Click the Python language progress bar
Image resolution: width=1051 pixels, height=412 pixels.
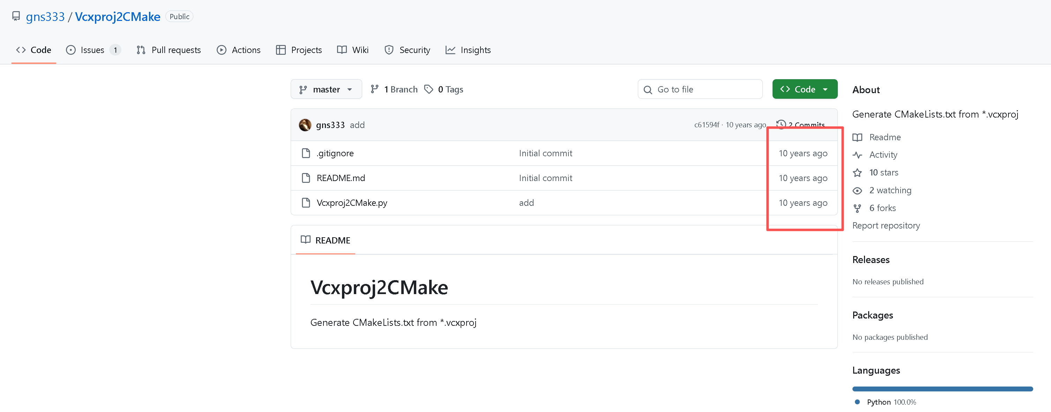pos(942,389)
